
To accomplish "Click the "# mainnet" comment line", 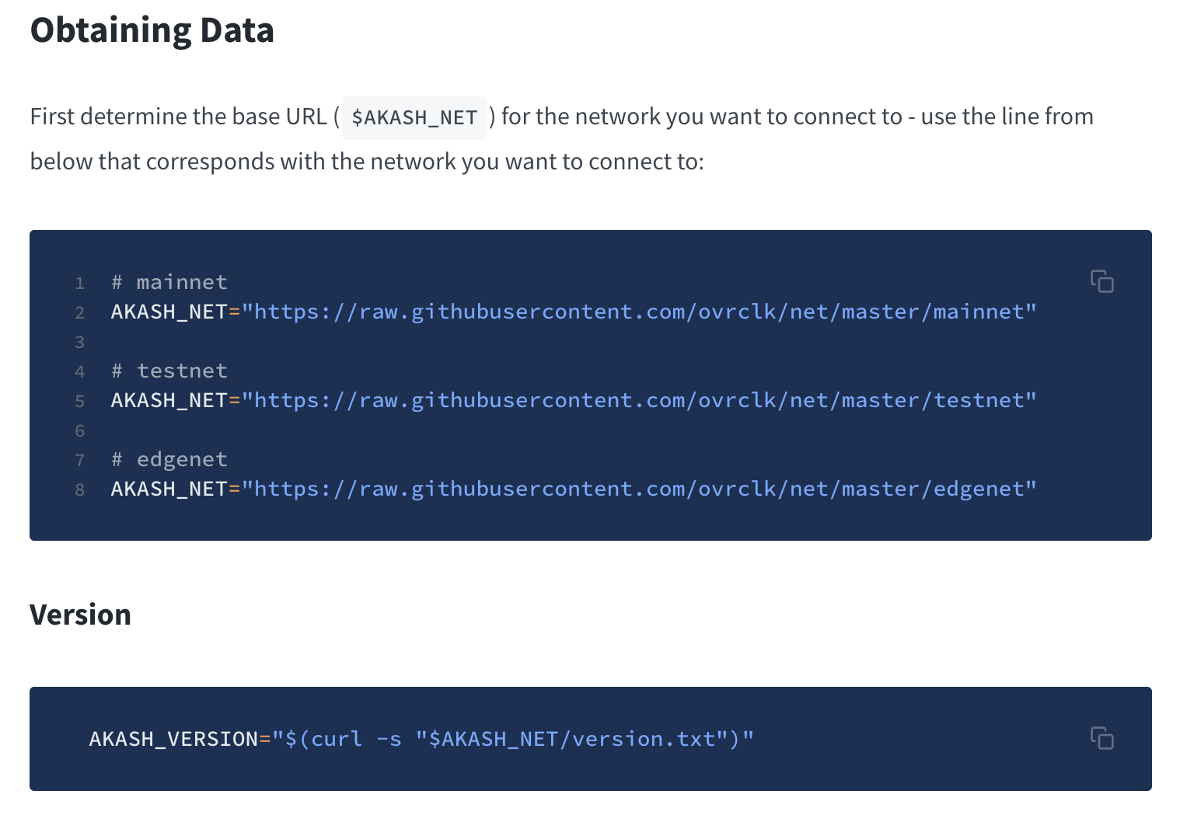I will [169, 282].
